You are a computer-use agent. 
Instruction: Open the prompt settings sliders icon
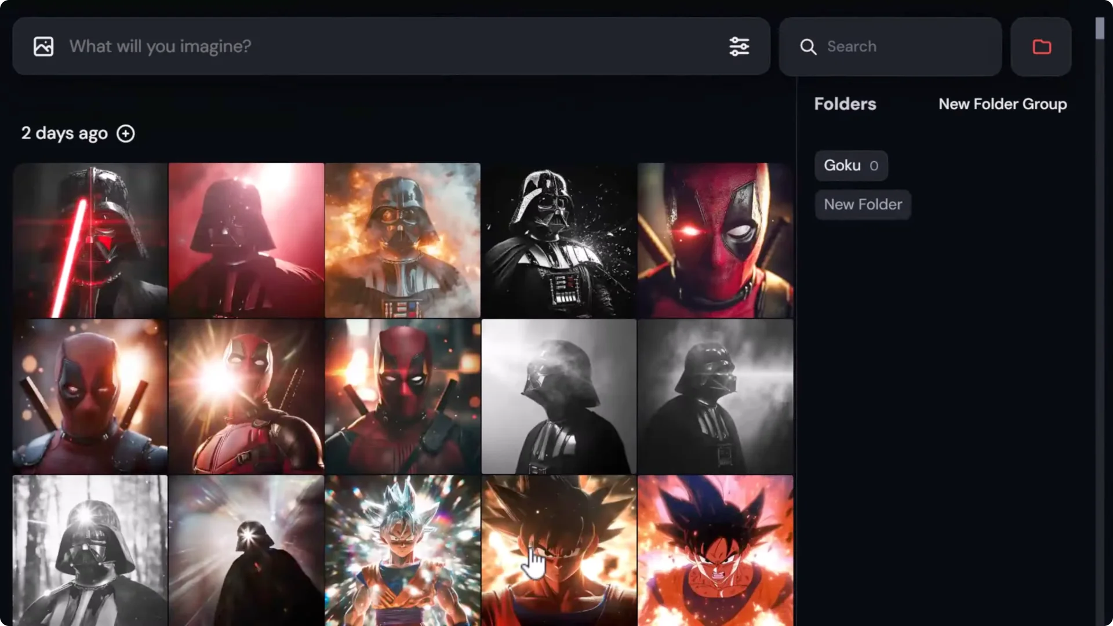pos(739,46)
